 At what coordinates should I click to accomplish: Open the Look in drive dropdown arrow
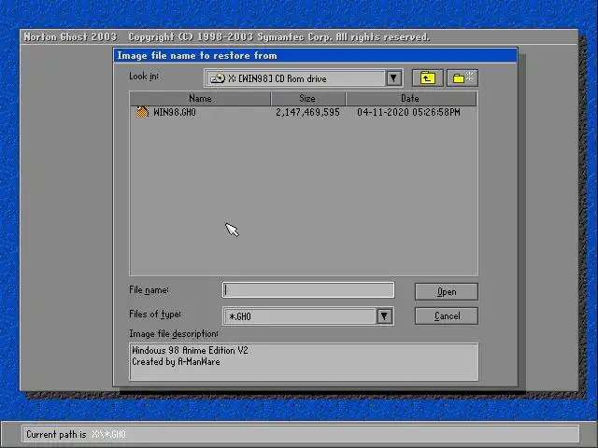click(393, 78)
